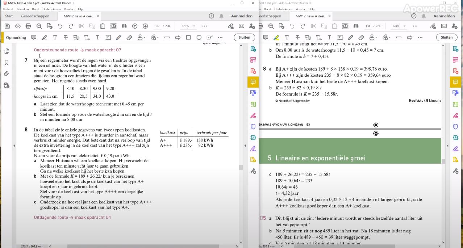Open binoculars find tool in the left window
463x248 pixels.
pyautogui.click(x=124, y=26)
